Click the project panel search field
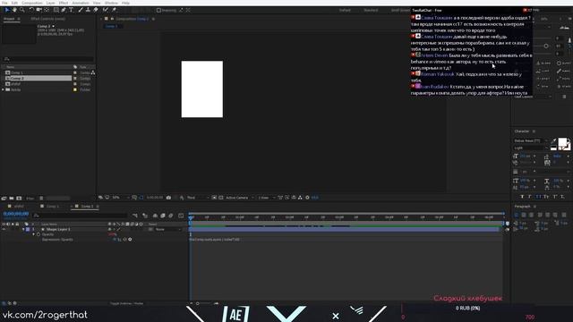 (48, 59)
